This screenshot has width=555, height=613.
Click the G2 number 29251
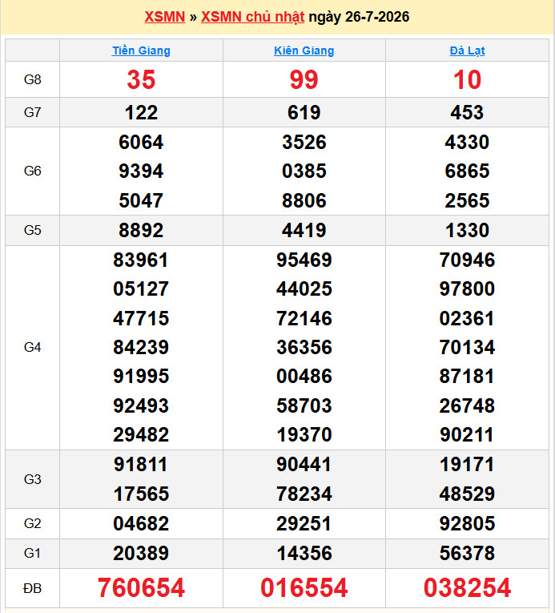[x=304, y=523]
